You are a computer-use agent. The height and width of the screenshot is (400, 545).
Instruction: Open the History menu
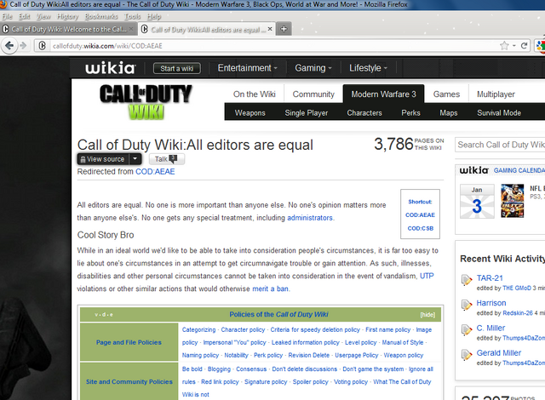coord(67,16)
